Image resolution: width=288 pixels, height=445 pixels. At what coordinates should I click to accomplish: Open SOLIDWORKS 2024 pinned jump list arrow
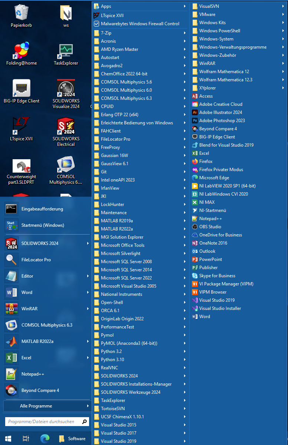click(88, 243)
